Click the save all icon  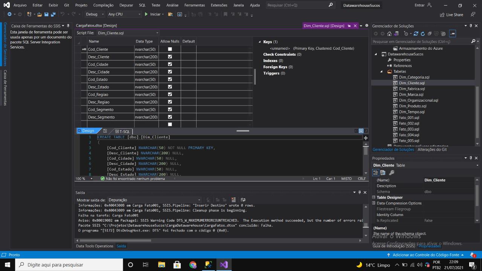click(x=53, y=14)
